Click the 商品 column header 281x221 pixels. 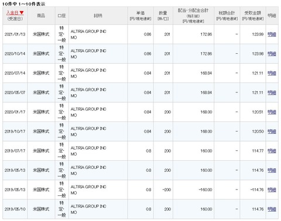tap(41, 16)
